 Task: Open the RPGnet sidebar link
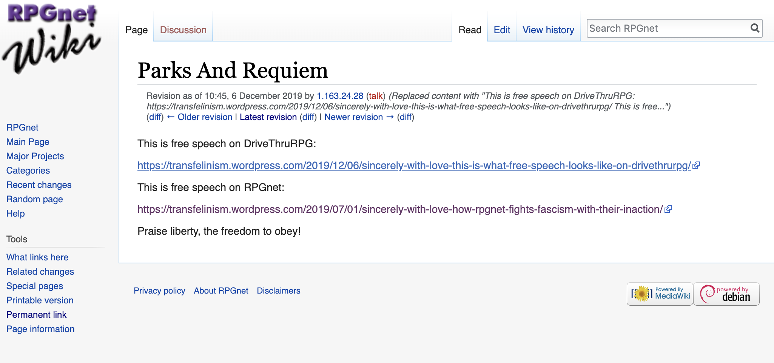click(x=22, y=128)
